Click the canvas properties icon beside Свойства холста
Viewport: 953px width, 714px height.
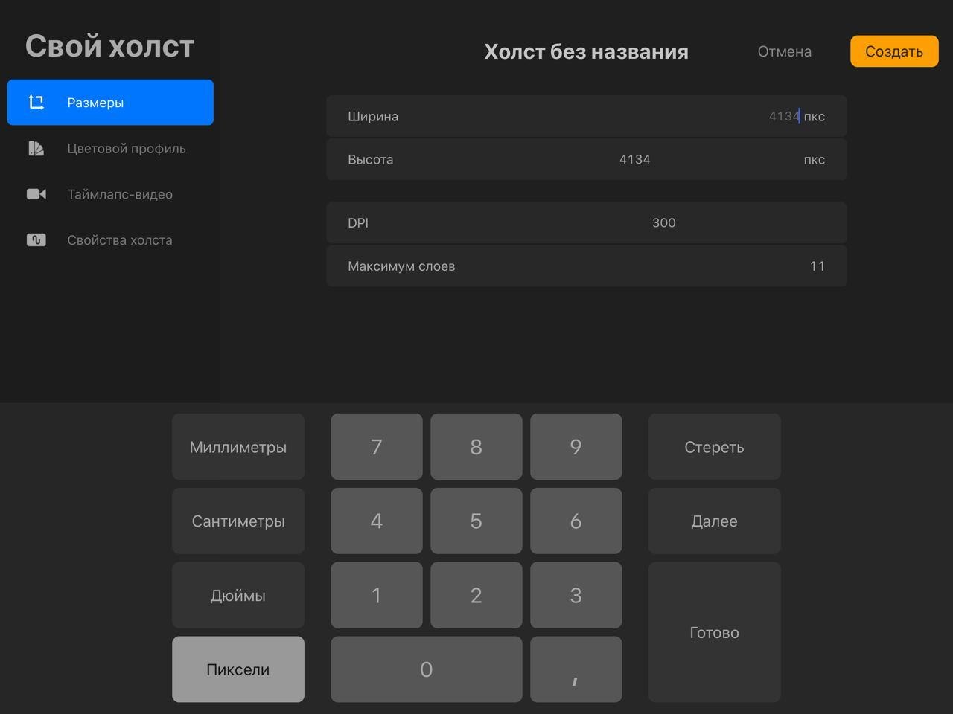[36, 239]
